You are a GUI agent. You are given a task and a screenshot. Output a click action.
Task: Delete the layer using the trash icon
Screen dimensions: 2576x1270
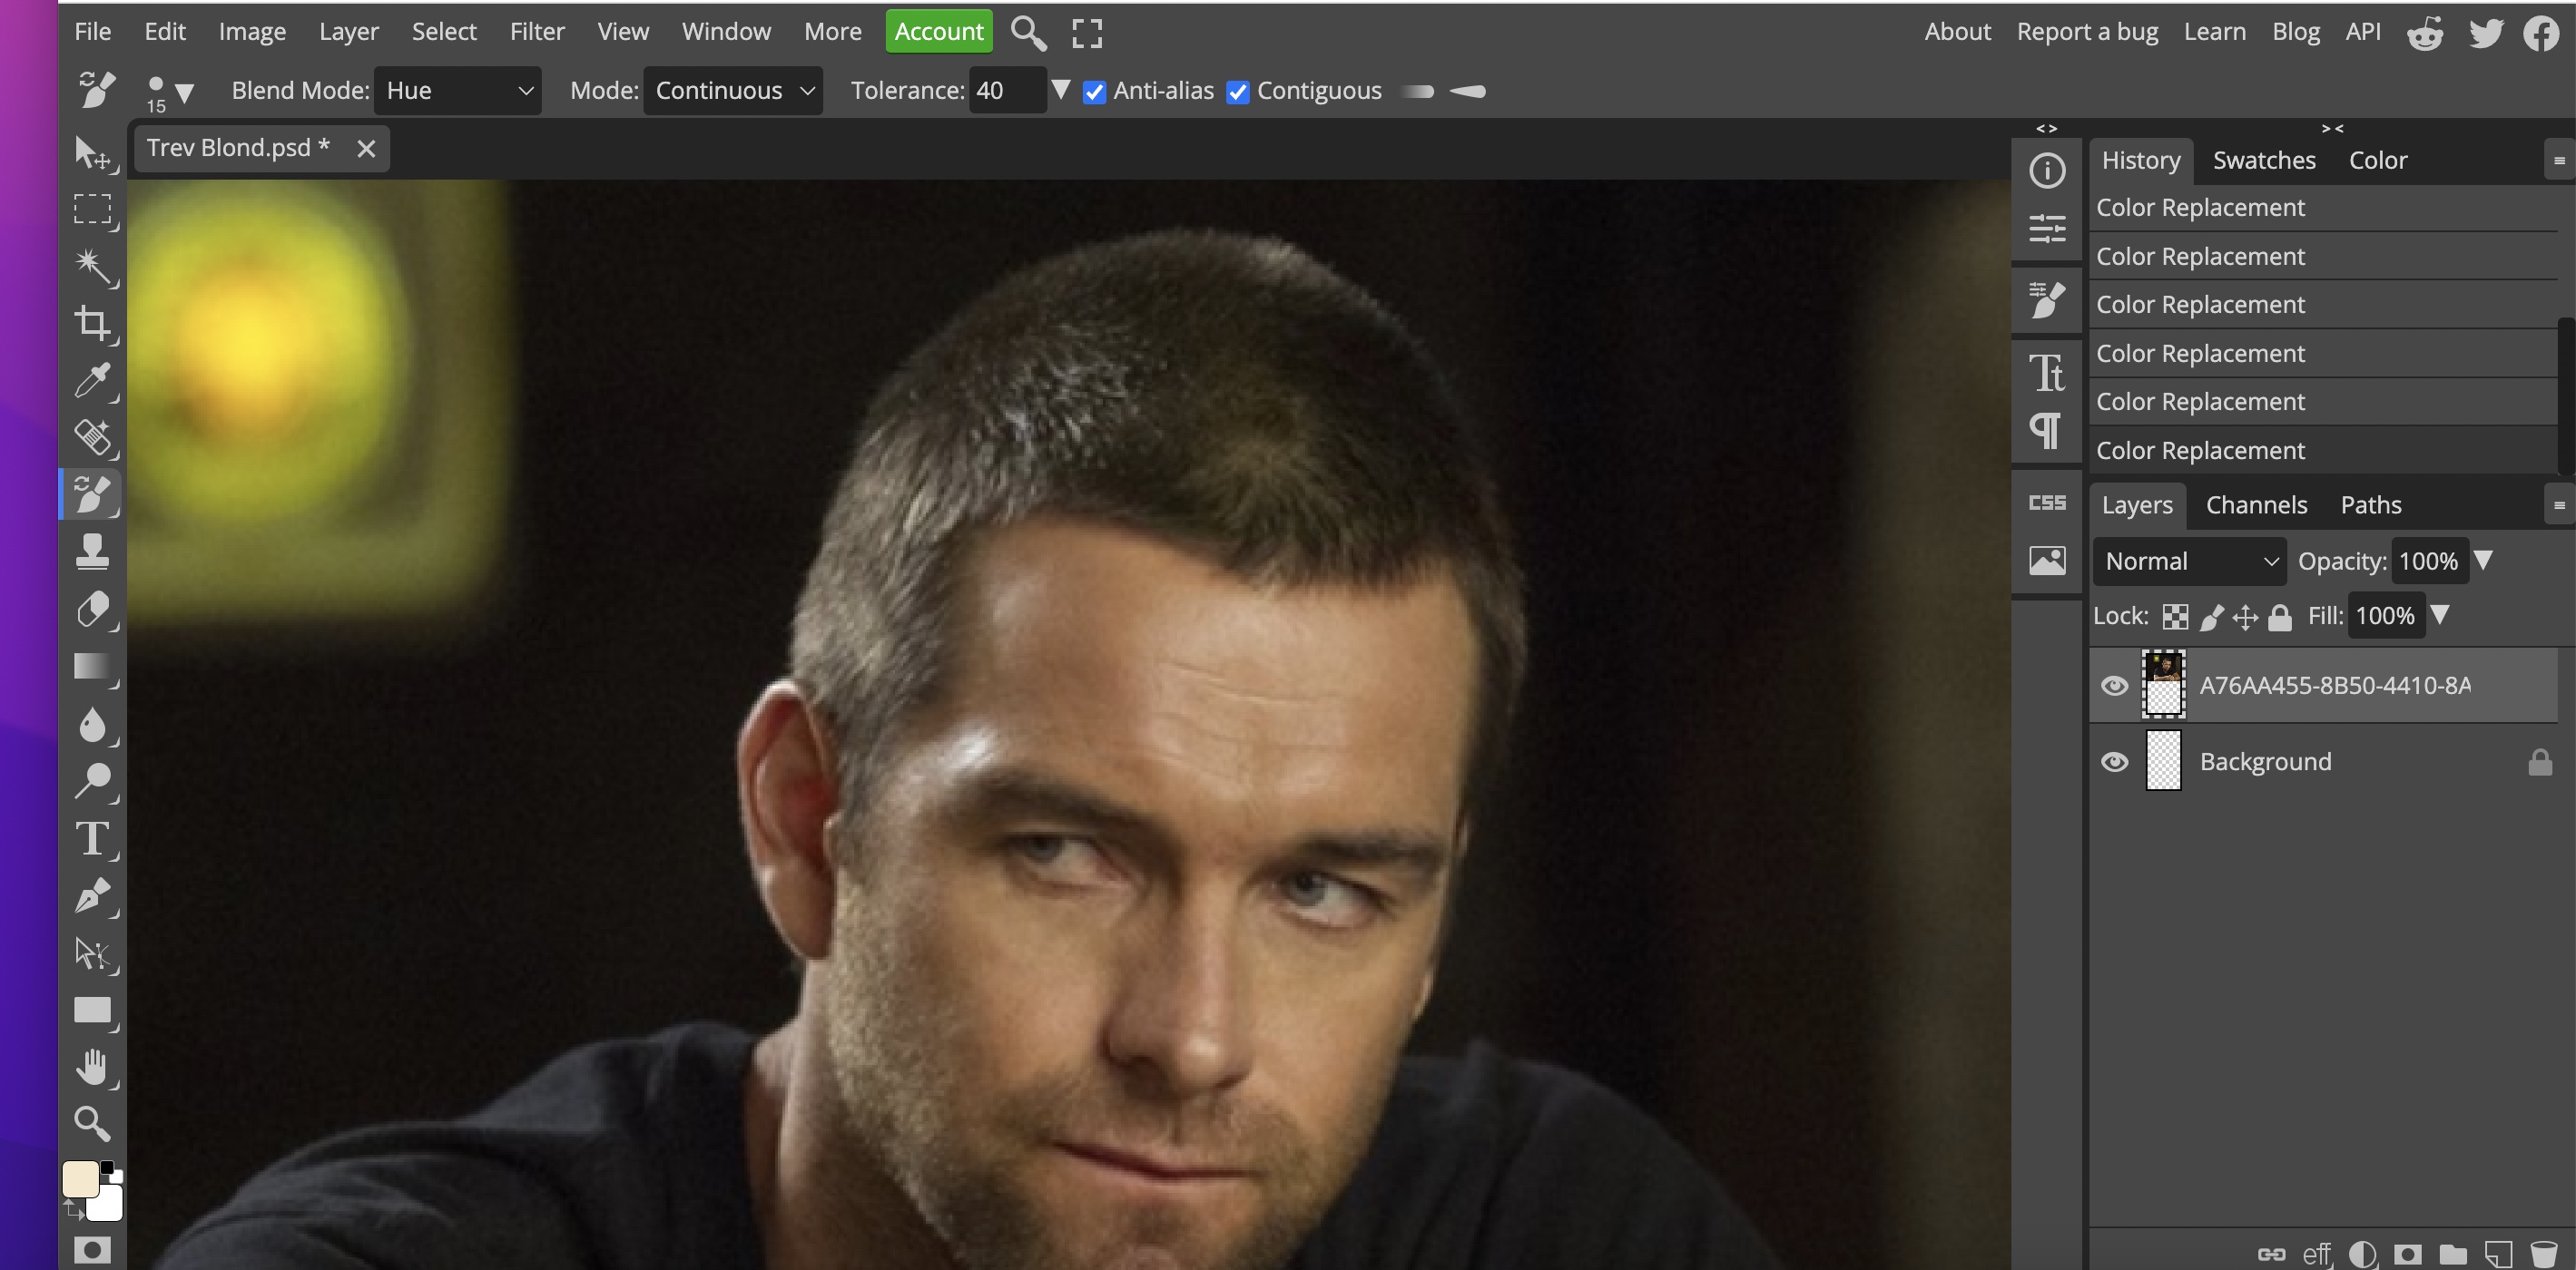point(2544,1254)
